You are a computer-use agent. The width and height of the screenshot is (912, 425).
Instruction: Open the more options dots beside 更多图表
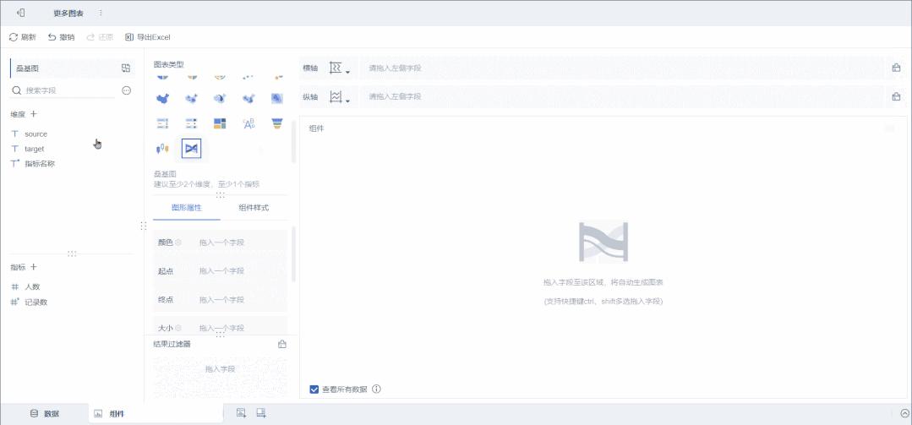[x=100, y=13]
